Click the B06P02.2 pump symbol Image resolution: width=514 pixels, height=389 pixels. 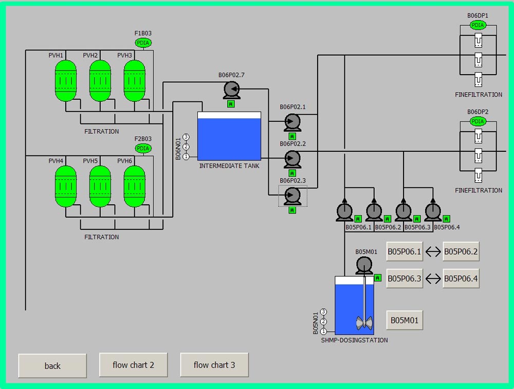click(292, 158)
